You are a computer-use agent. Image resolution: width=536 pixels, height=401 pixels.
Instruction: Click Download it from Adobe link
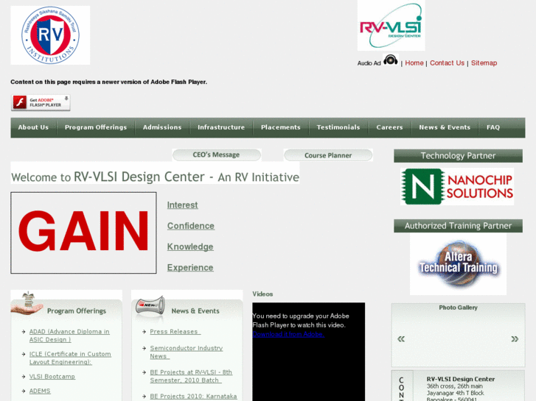288,334
